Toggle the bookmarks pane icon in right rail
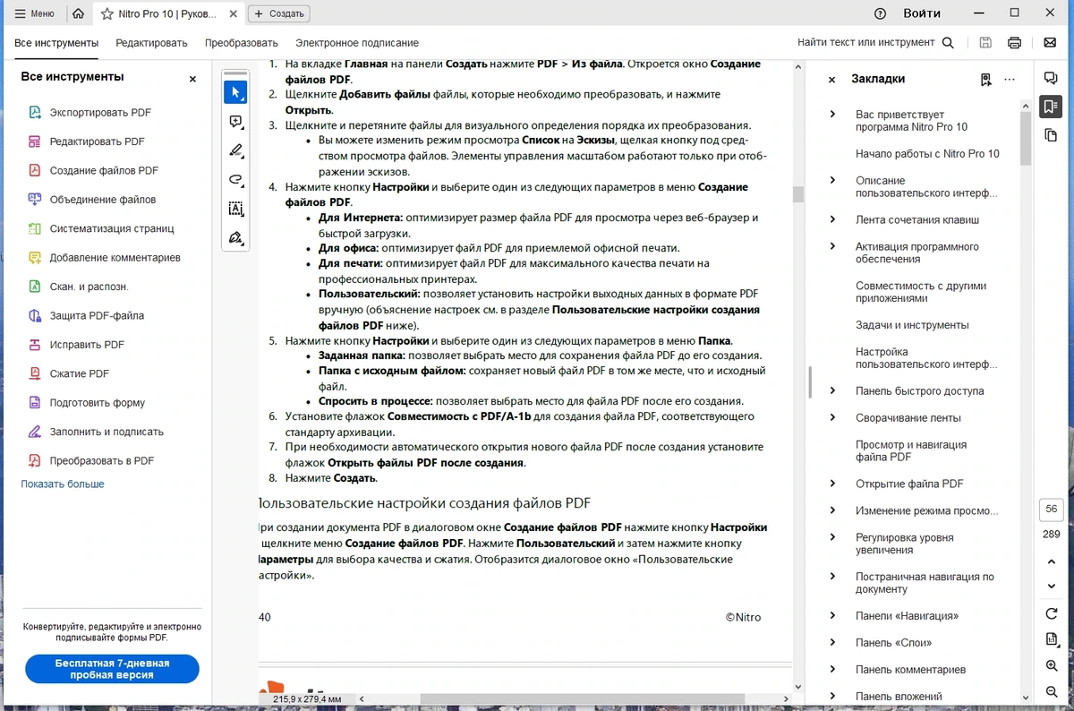The image size is (1074, 711). coord(1051,107)
